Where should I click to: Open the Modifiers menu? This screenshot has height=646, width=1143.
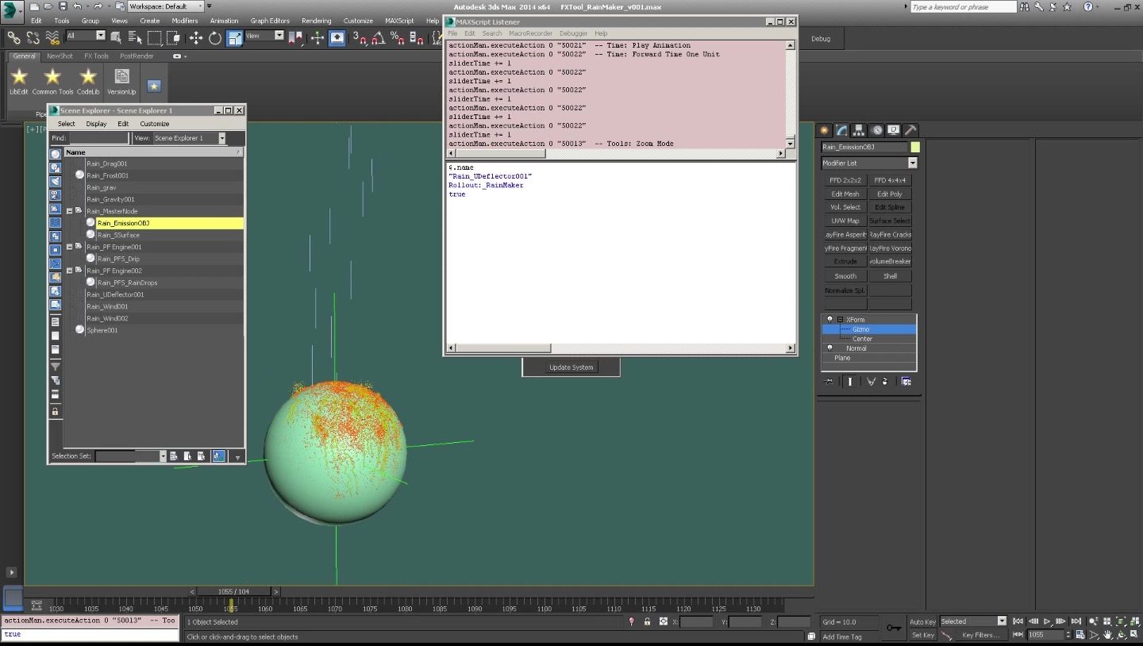click(185, 21)
